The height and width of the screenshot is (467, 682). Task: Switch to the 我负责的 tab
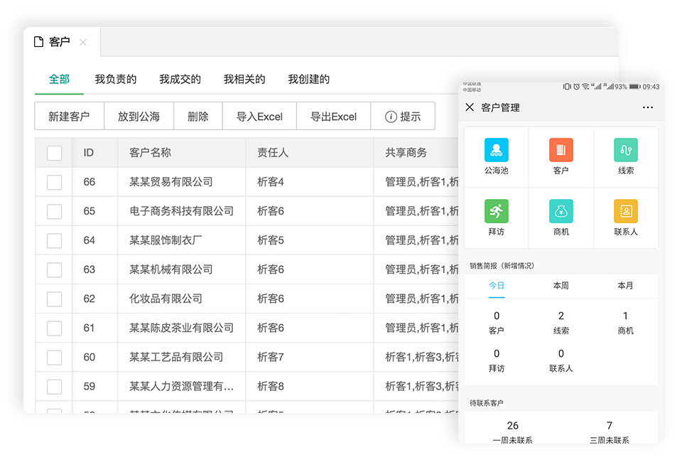(x=116, y=80)
